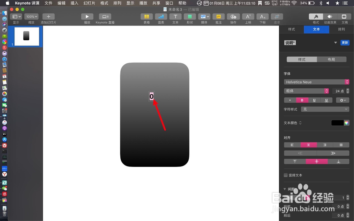Open the Insert (插入) menu

(x=74, y=3)
